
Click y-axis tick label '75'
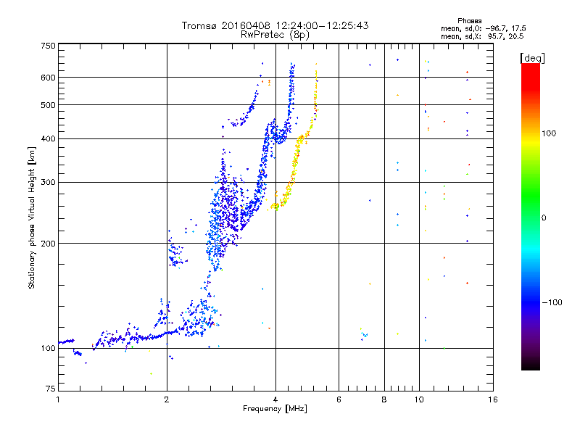tap(51, 389)
